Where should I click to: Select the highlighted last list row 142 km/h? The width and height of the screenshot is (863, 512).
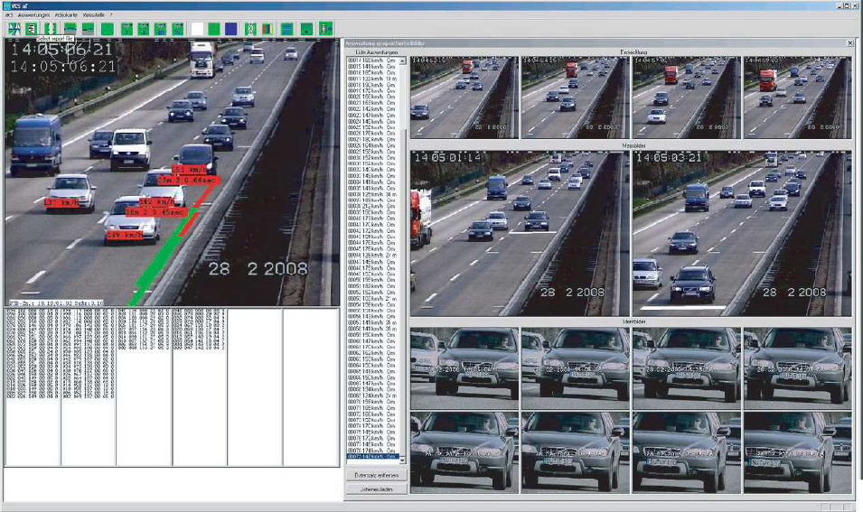point(372,456)
